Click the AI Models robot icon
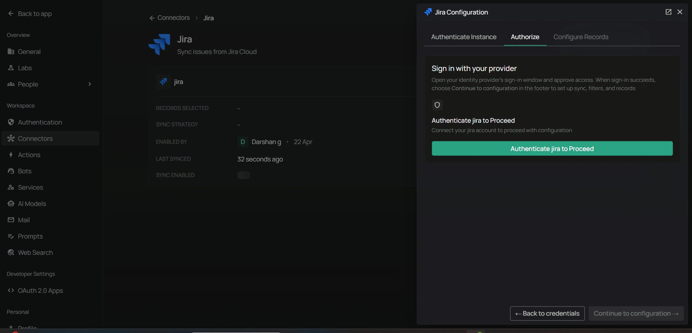Viewport: 692px width, 333px height. [11, 203]
